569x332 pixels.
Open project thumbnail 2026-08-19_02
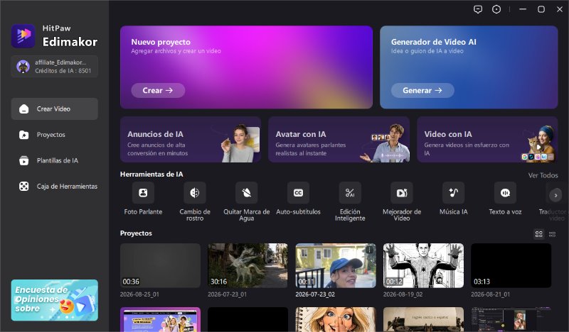423,265
